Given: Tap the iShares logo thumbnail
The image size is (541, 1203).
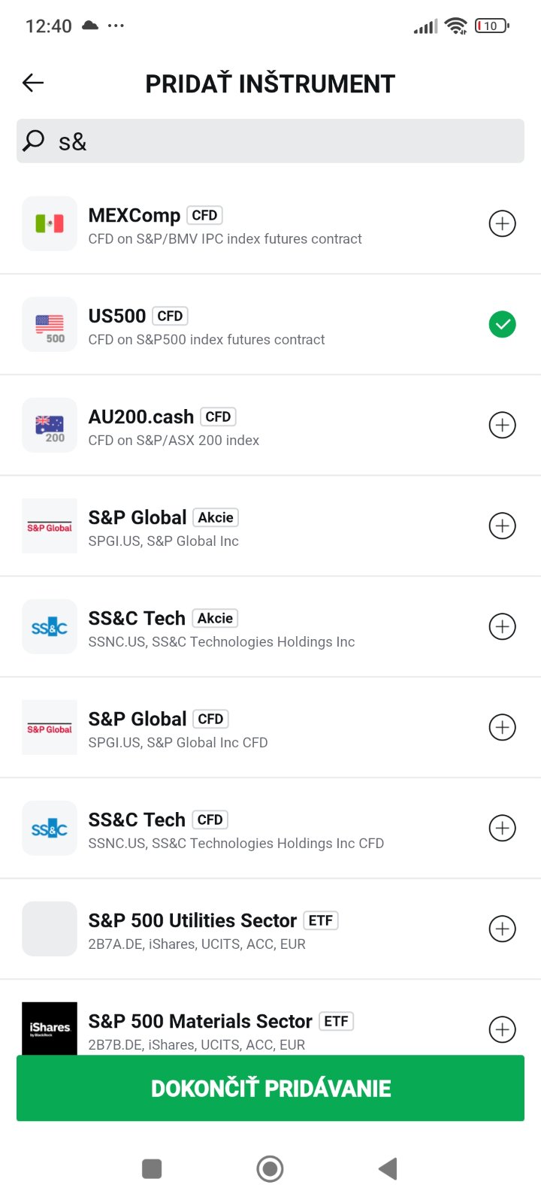Looking at the screenshot, I should pyautogui.click(x=50, y=1028).
